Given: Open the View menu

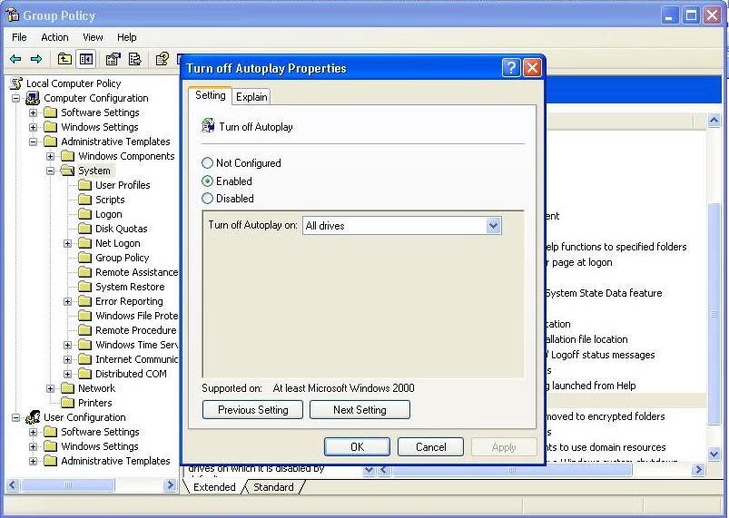Looking at the screenshot, I should [93, 37].
